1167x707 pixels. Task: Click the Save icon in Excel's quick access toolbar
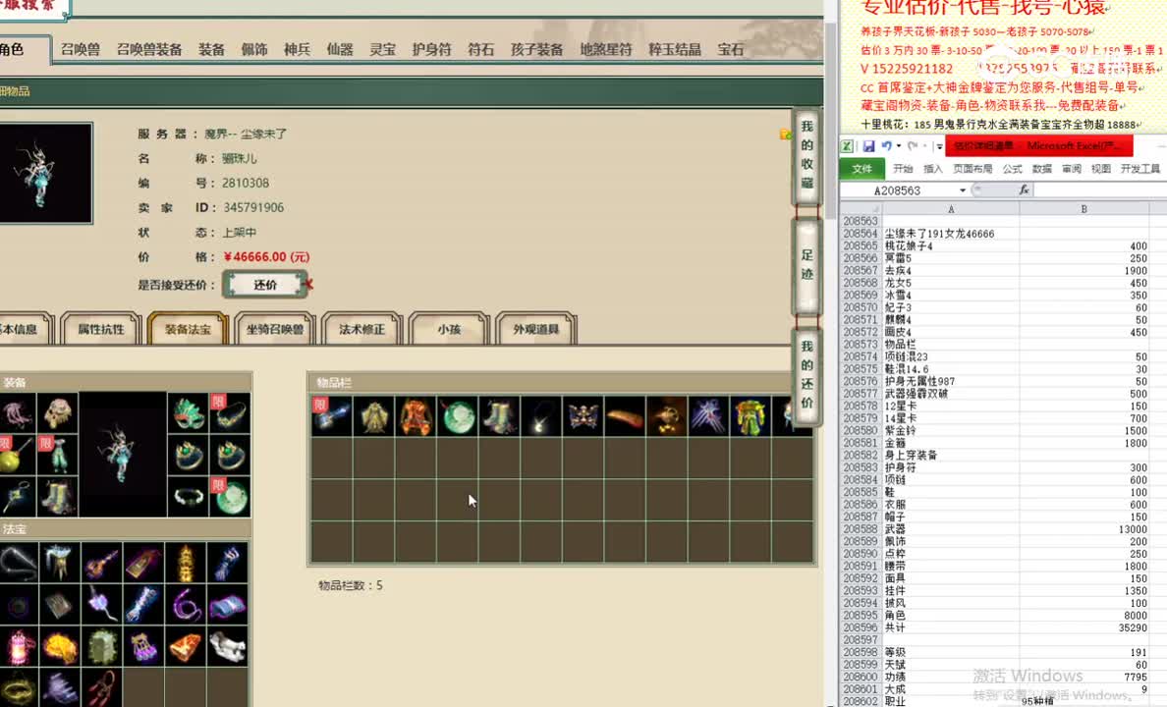pos(868,146)
